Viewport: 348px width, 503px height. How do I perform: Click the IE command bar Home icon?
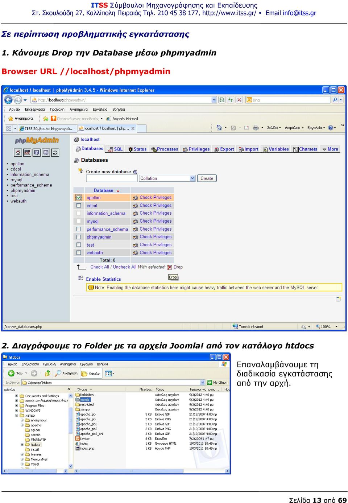[219, 128]
